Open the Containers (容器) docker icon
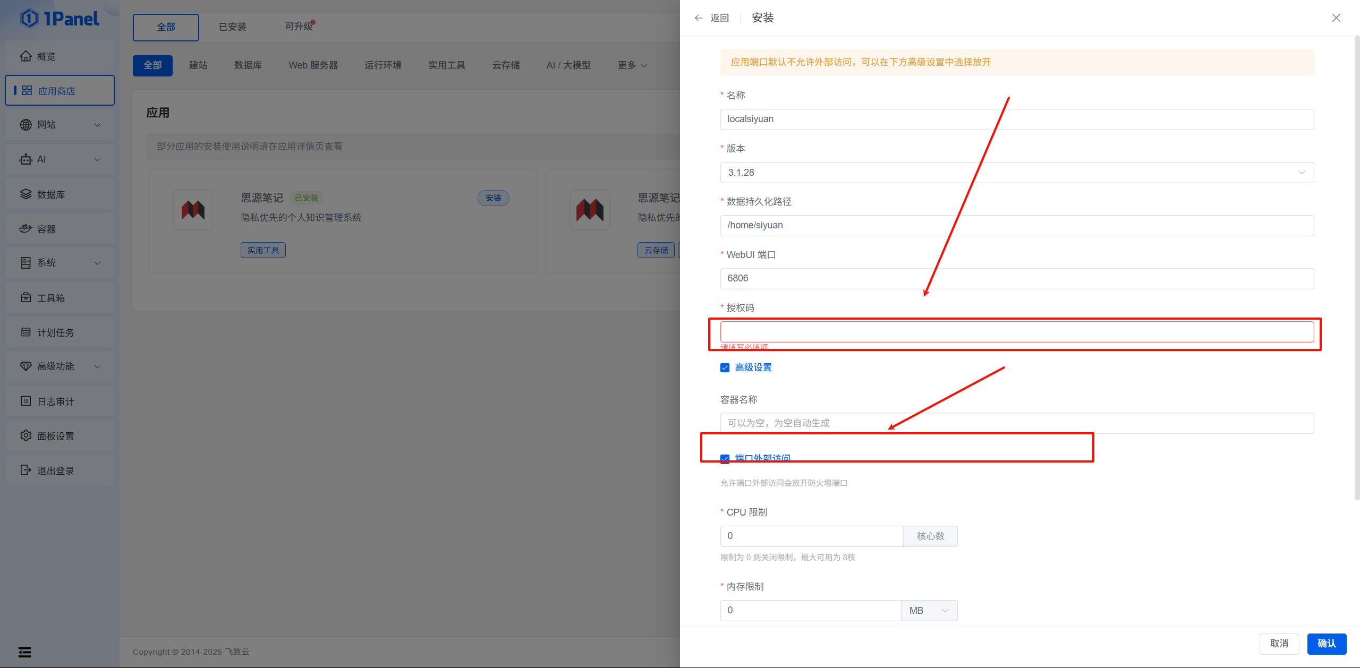 (25, 229)
